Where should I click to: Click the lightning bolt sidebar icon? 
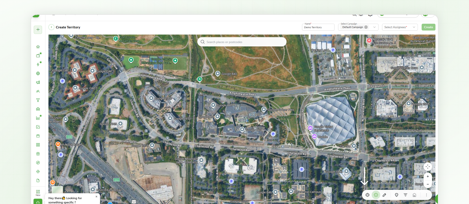click(38, 65)
